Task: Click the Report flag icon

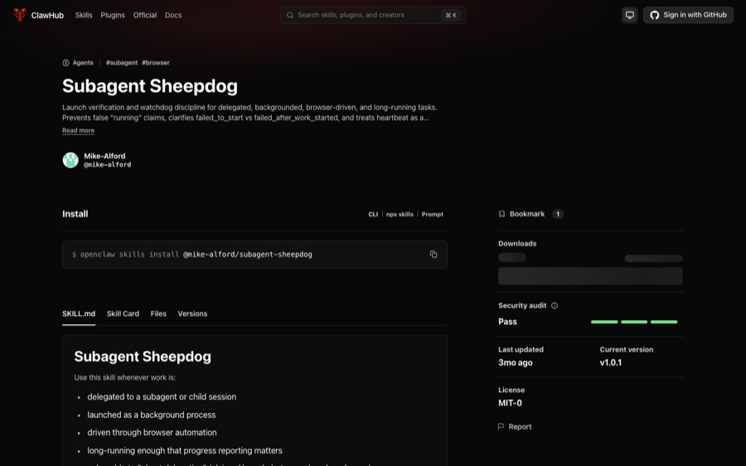Action: coord(501,426)
